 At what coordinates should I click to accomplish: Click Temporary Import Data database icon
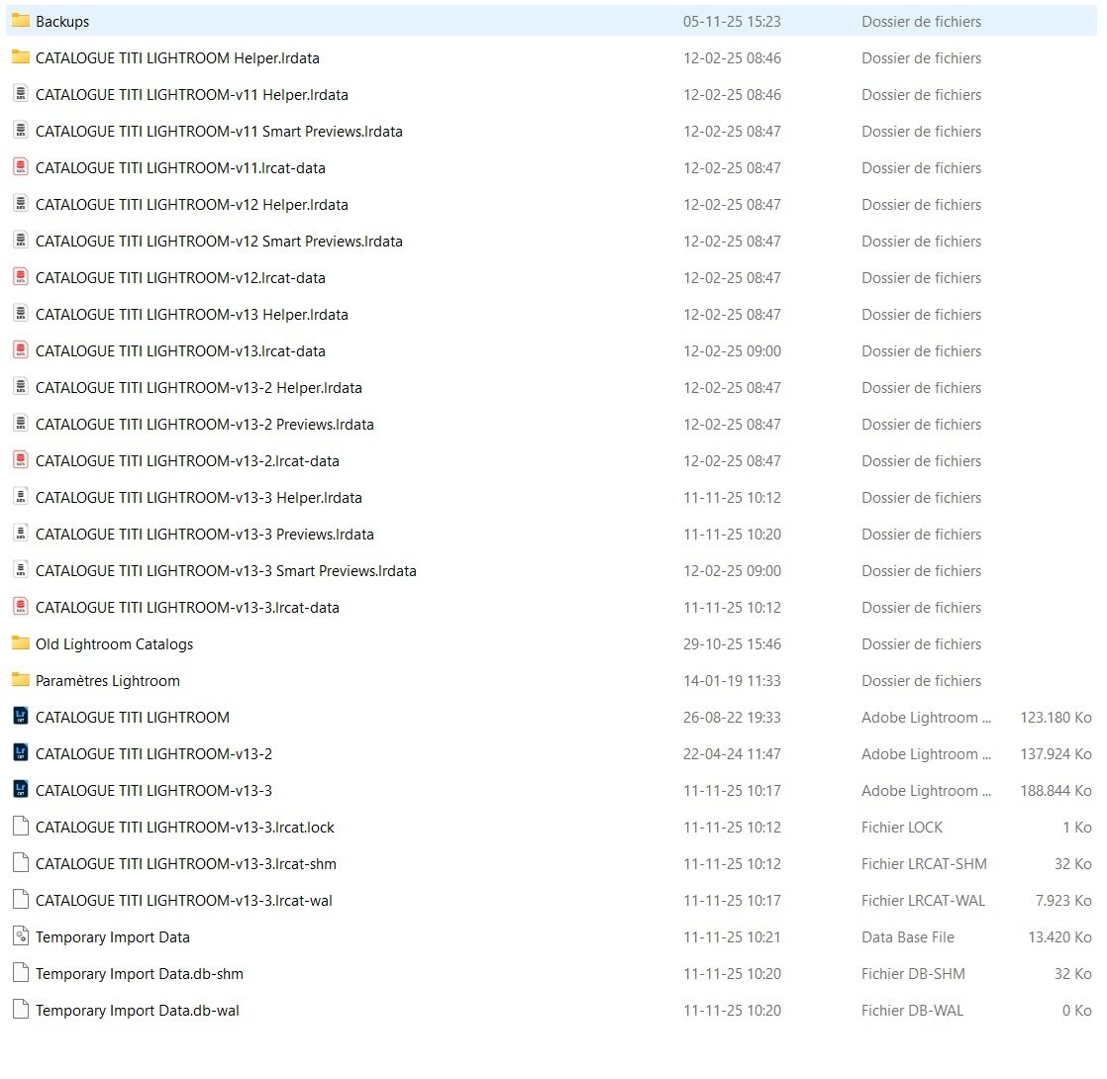coord(21,937)
